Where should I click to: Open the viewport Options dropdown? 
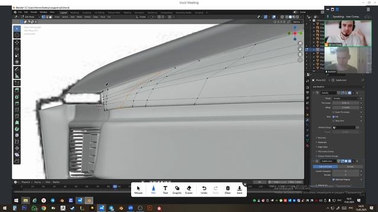(x=297, y=22)
